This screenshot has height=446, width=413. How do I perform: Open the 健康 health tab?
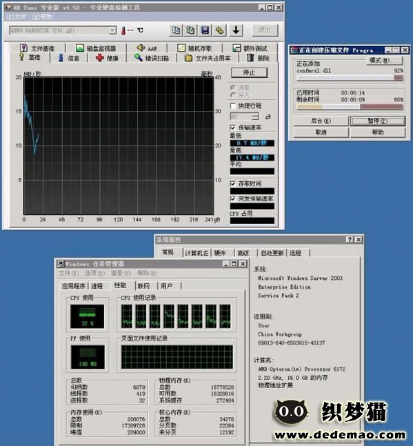(x=107, y=58)
